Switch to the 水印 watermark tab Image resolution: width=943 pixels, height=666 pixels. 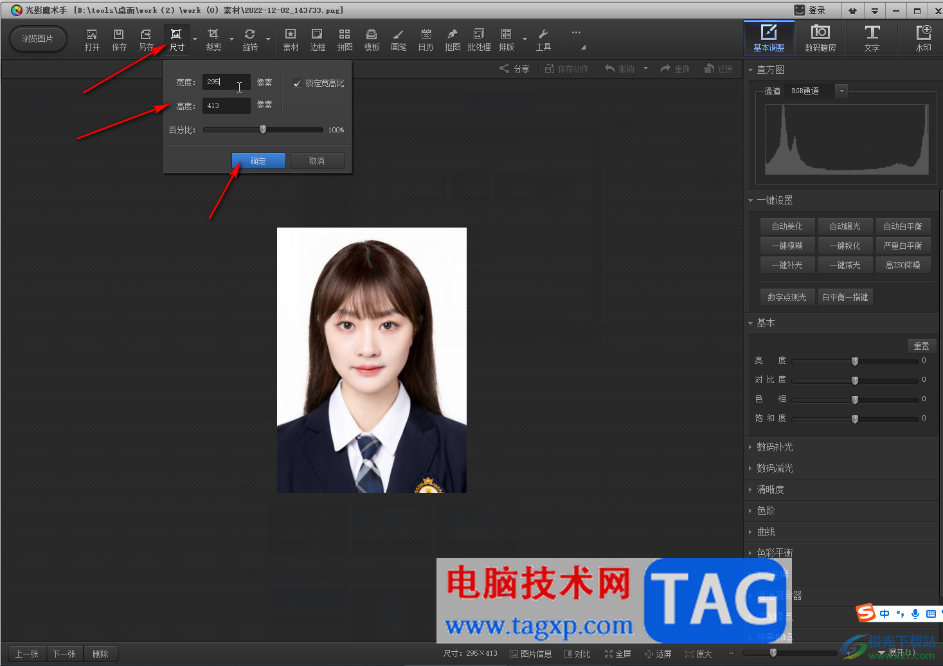tap(923, 38)
